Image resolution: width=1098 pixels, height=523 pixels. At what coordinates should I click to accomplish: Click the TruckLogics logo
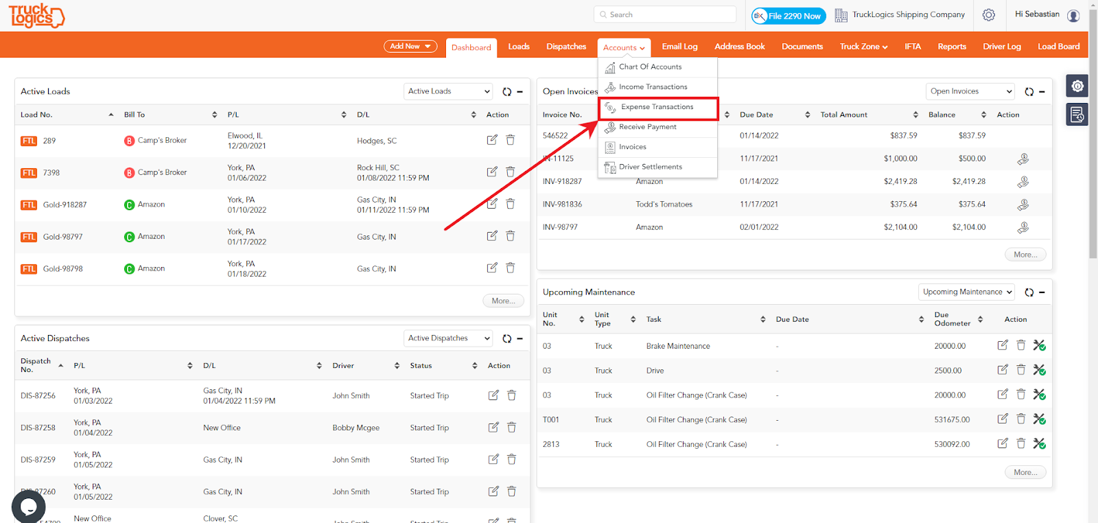pos(37,15)
